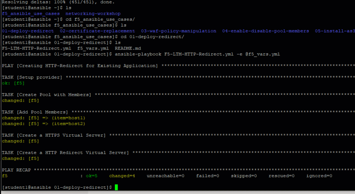Click the 'PLAY RECAP' heading
This screenshot has width=355, height=194.
tap(16, 170)
